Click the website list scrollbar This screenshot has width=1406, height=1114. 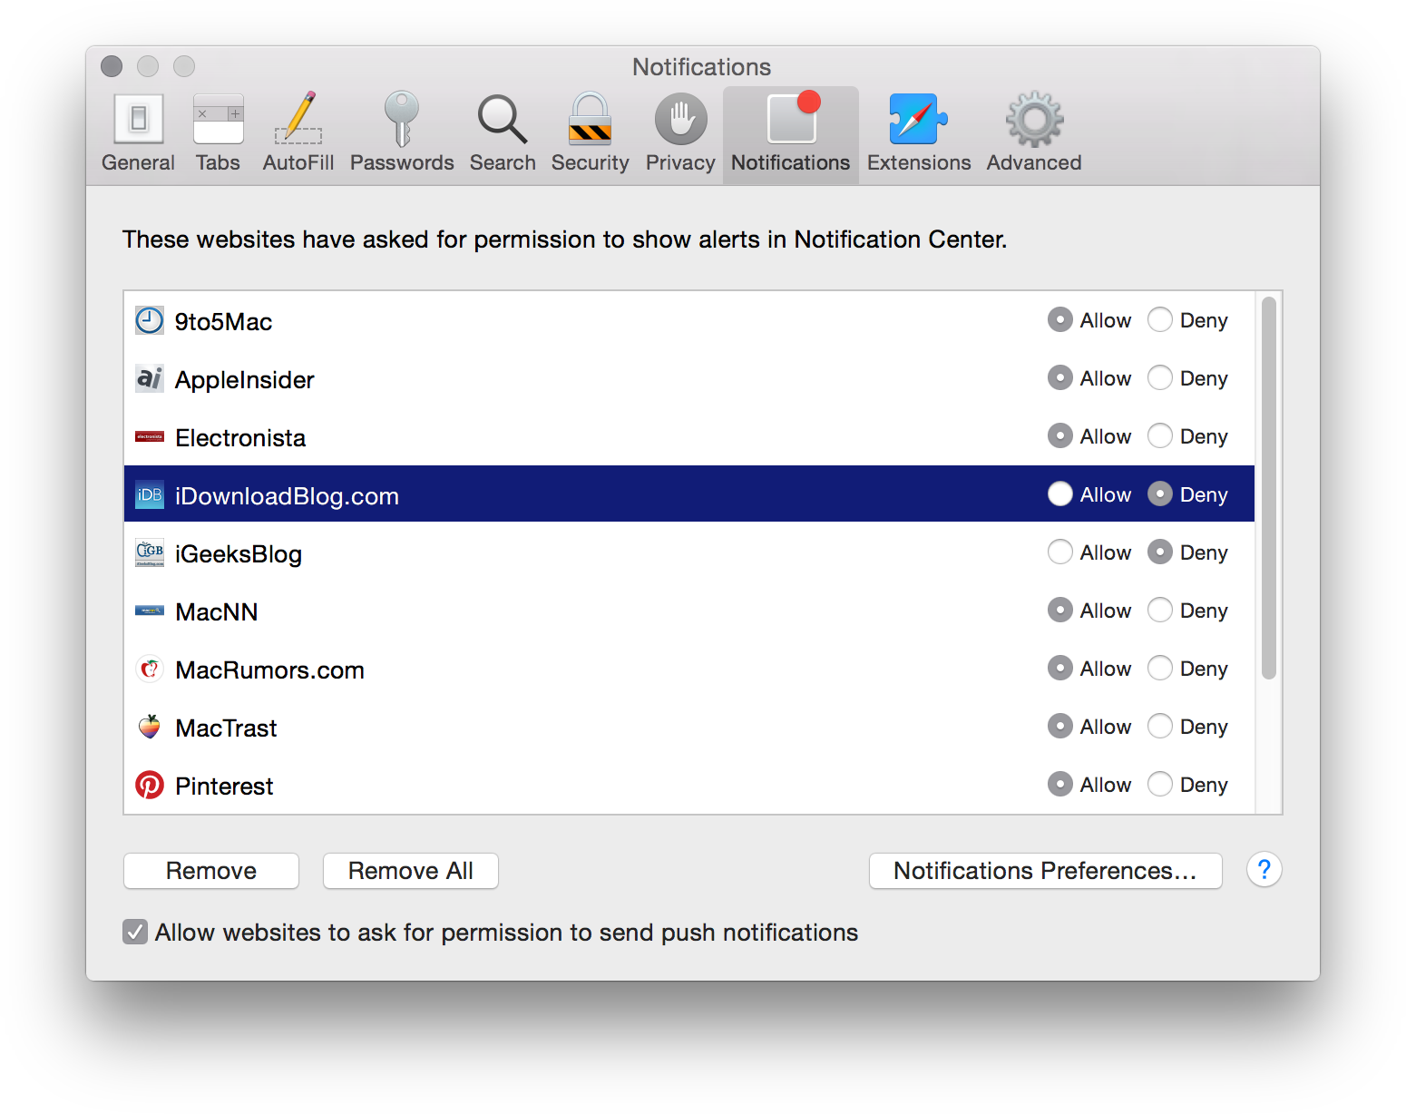click(1269, 488)
